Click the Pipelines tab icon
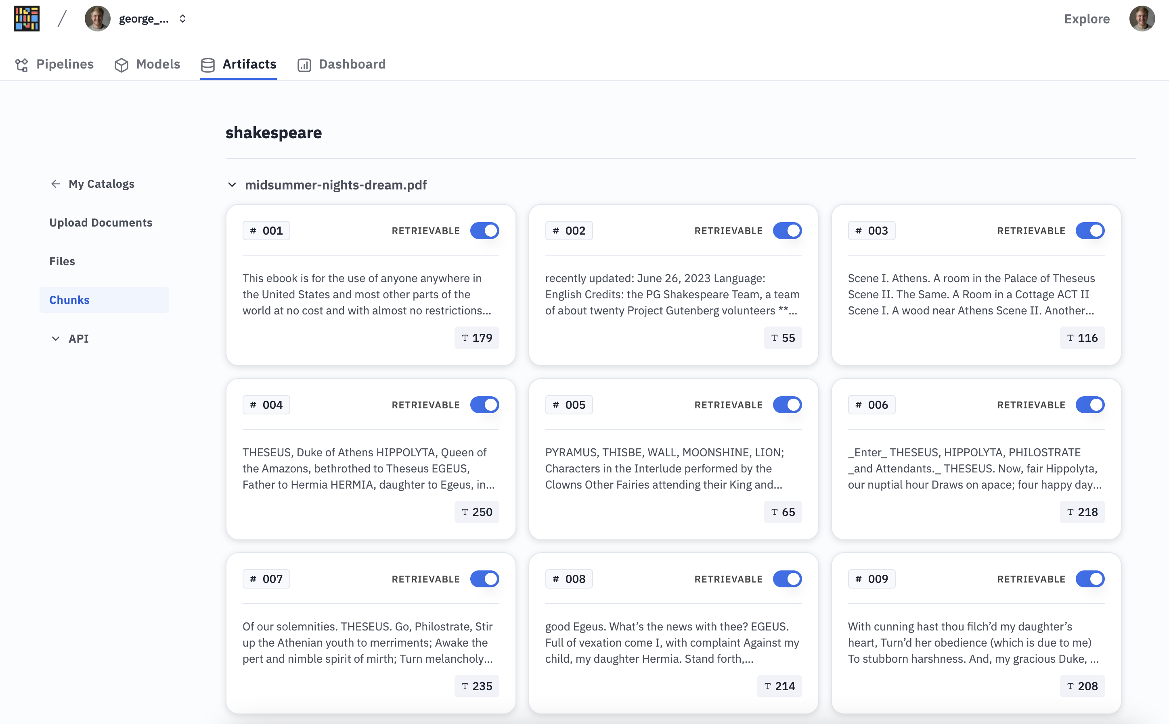Image resolution: width=1169 pixels, height=724 pixels. (x=22, y=64)
